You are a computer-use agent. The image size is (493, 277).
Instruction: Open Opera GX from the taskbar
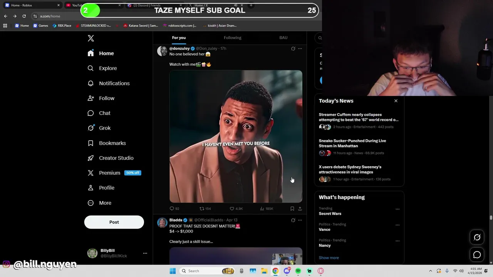pos(320,271)
